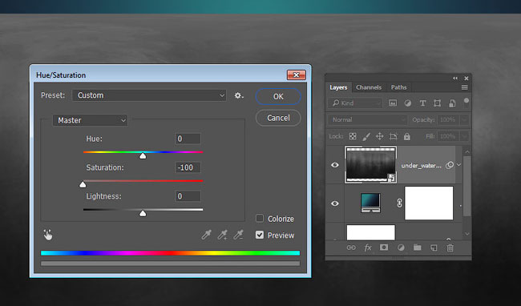Create new fill or adjustment layer

click(x=401, y=248)
